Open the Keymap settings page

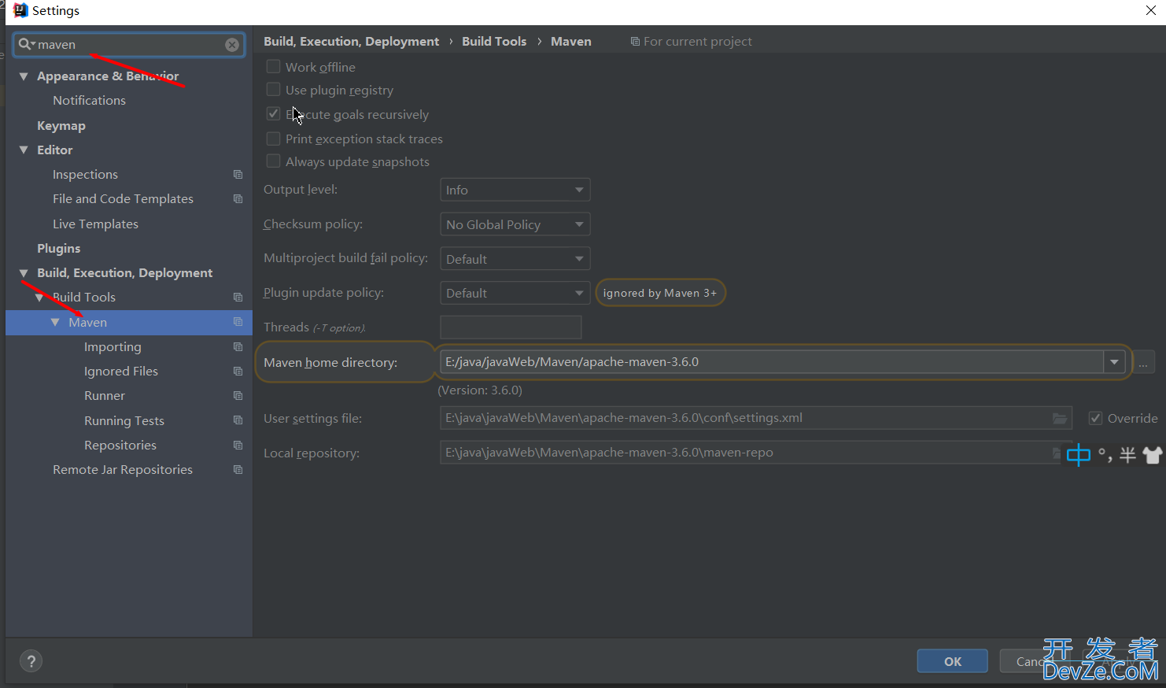point(61,126)
